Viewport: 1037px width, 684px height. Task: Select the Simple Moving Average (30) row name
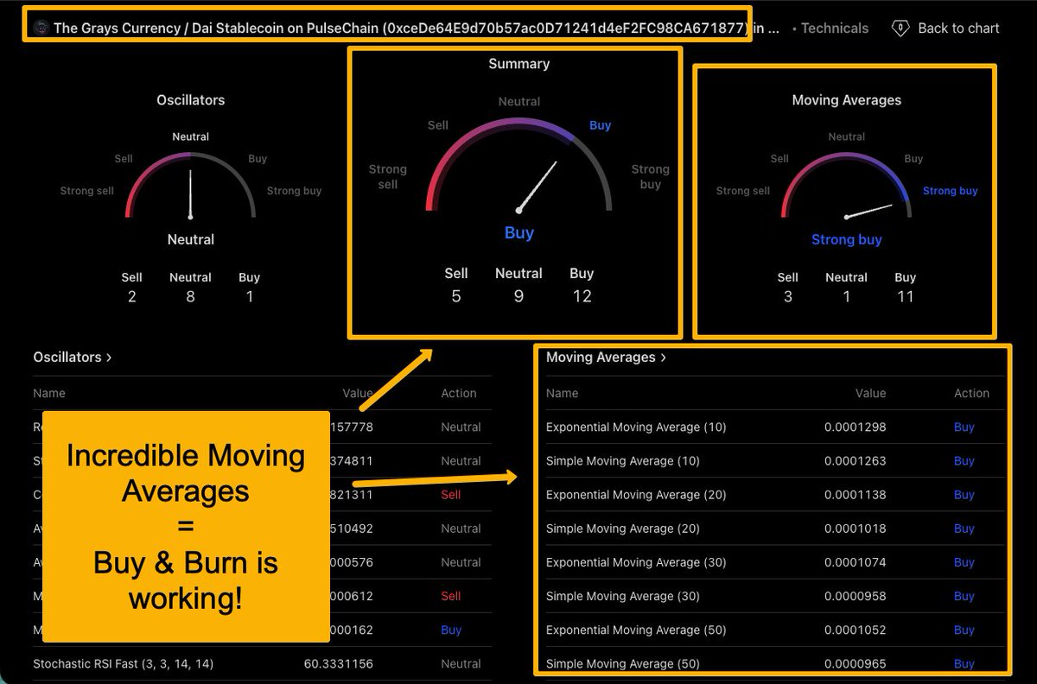[x=622, y=595]
